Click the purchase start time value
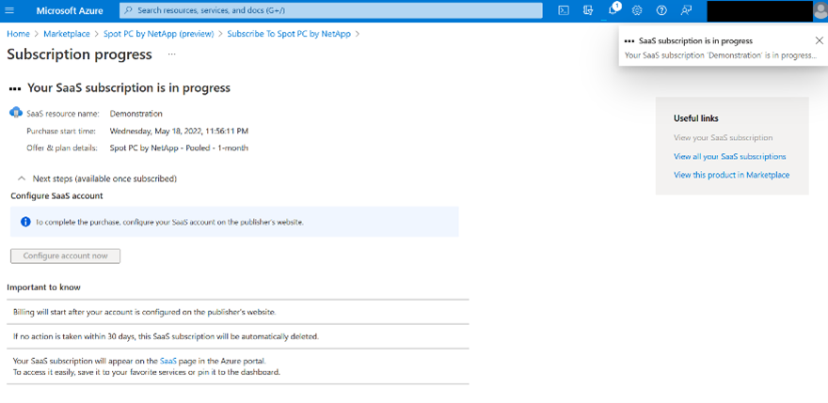Viewport: 828px width, 403px height. tap(179, 131)
